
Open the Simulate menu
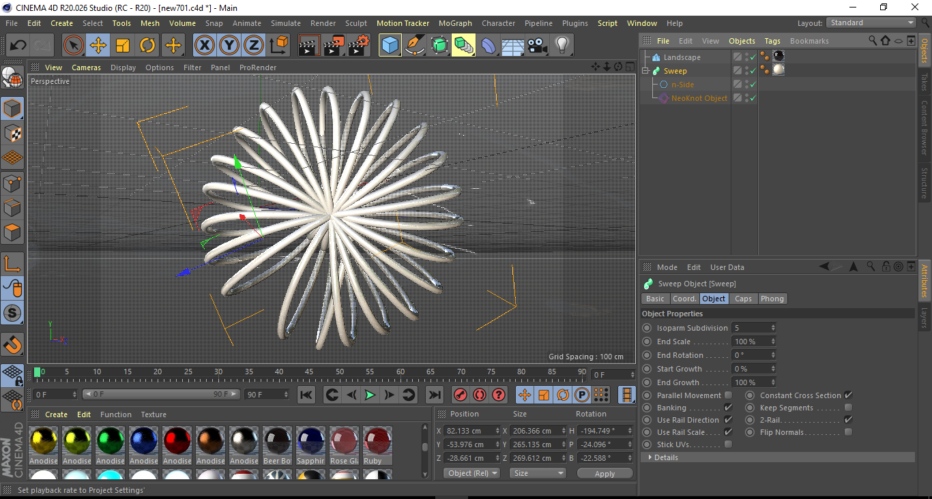[285, 23]
